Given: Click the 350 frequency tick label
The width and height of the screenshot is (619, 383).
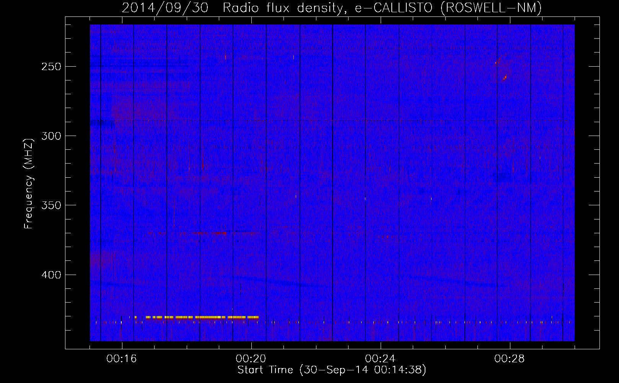Looking at the screenshot, I should [51, 205].
